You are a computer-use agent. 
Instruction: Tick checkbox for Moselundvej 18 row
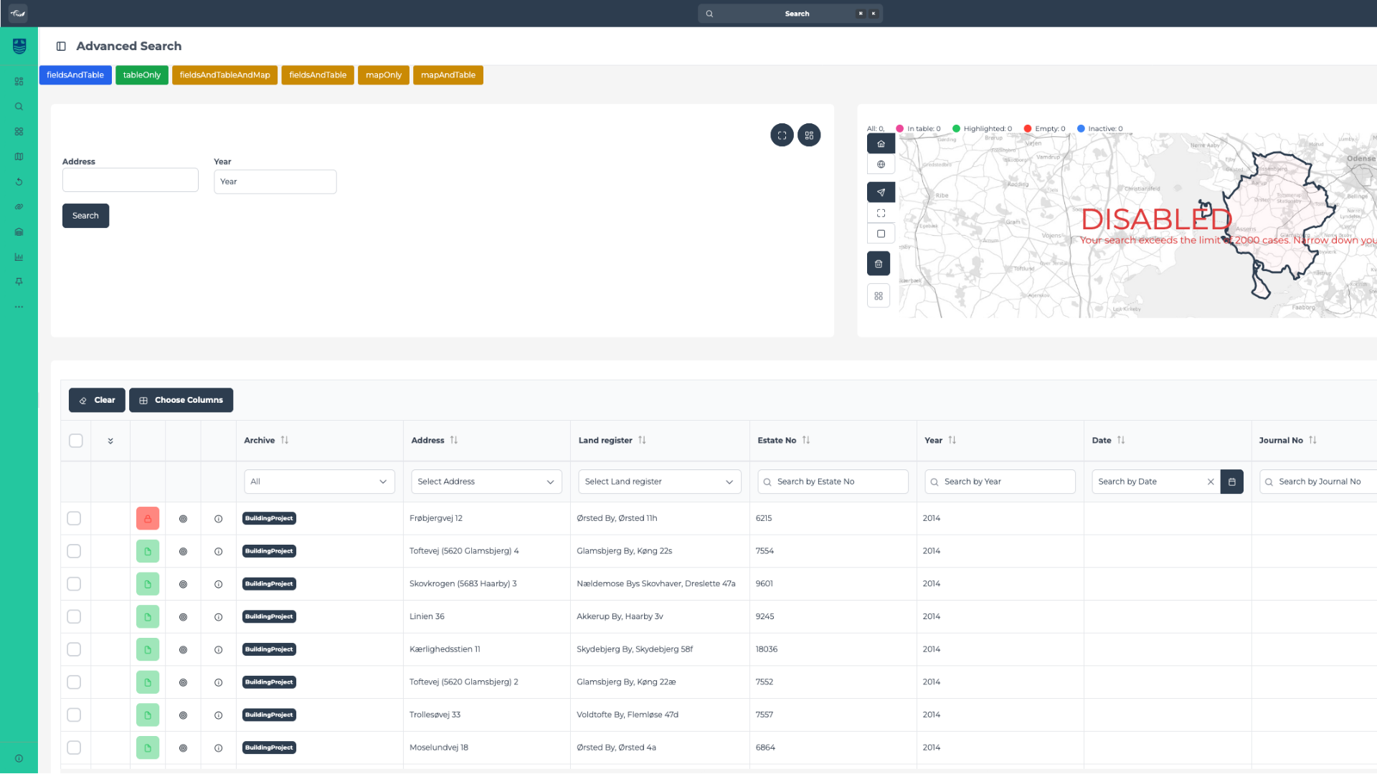pyautogui.click(x=74, y=747)
